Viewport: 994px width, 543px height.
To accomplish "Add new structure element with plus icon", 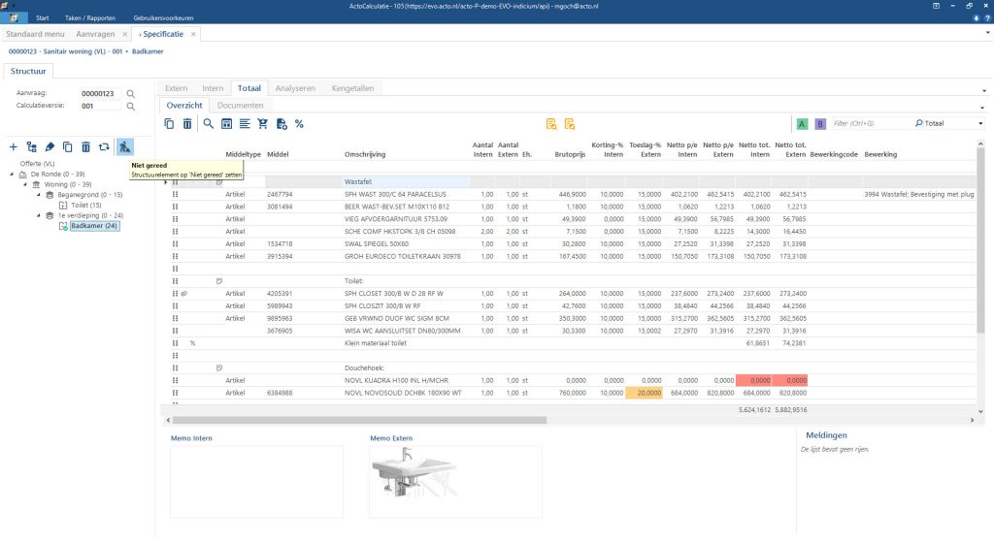I will (14, 146).
